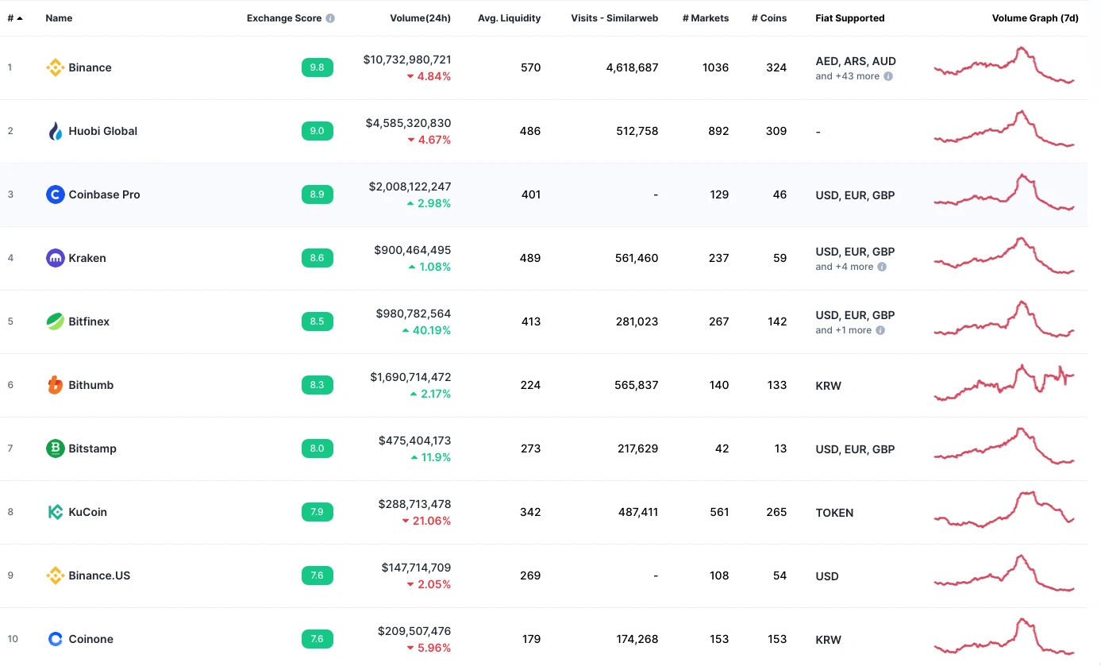Screen dimensions: 1101x666
Task: Sort by the Volume(24h) column header
Action: click(421, 18)
